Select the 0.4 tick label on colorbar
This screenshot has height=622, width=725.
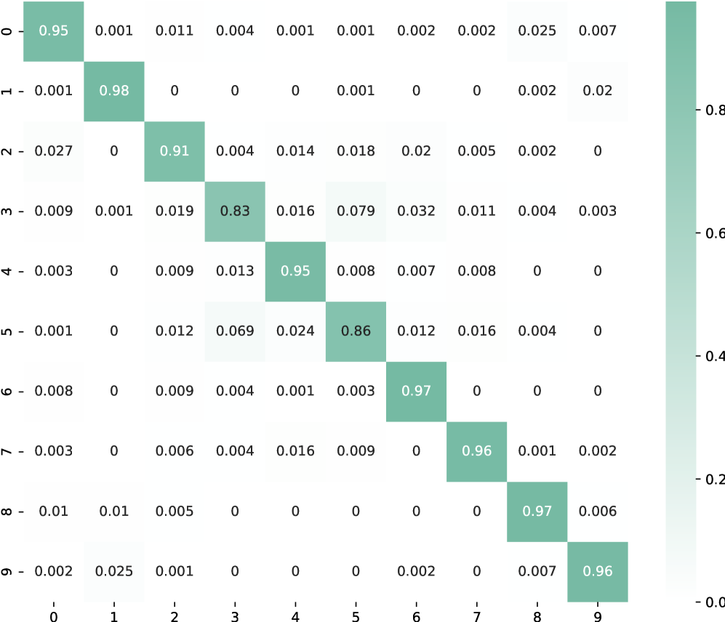pyautogui.click(x=714, y=356)
